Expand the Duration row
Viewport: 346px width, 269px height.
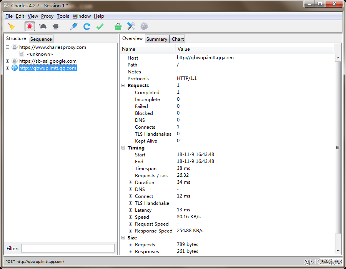click(x=130, y=183)
